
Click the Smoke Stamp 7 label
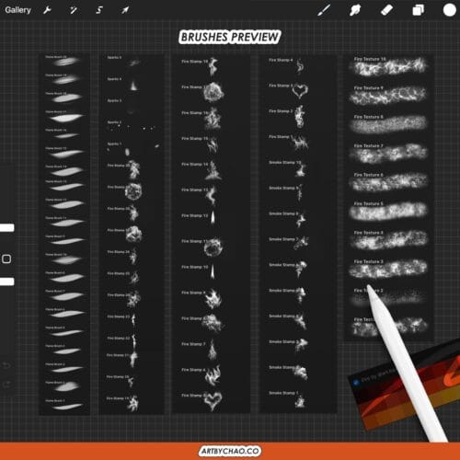[283, 239]
